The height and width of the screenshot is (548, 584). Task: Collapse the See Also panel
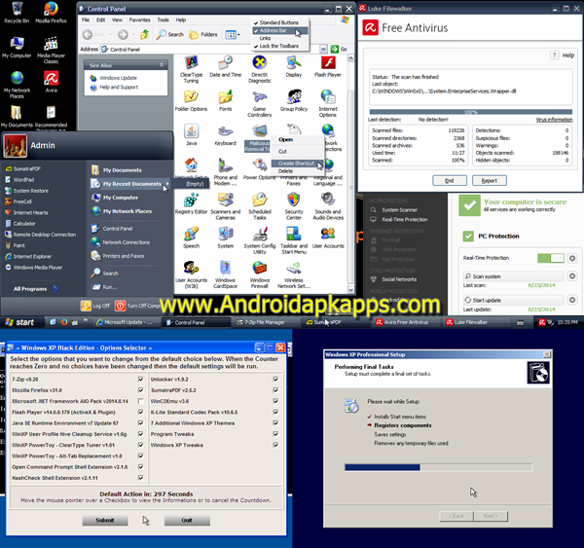coord(162,65)
